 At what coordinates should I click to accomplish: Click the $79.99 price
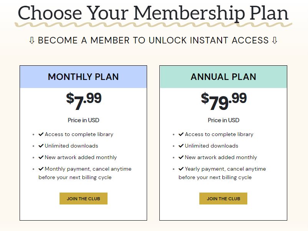point(224,101)
